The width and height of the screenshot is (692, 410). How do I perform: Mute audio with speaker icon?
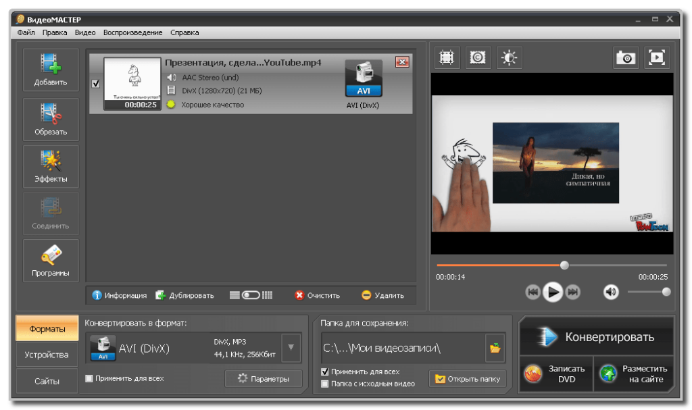[611, 292]
